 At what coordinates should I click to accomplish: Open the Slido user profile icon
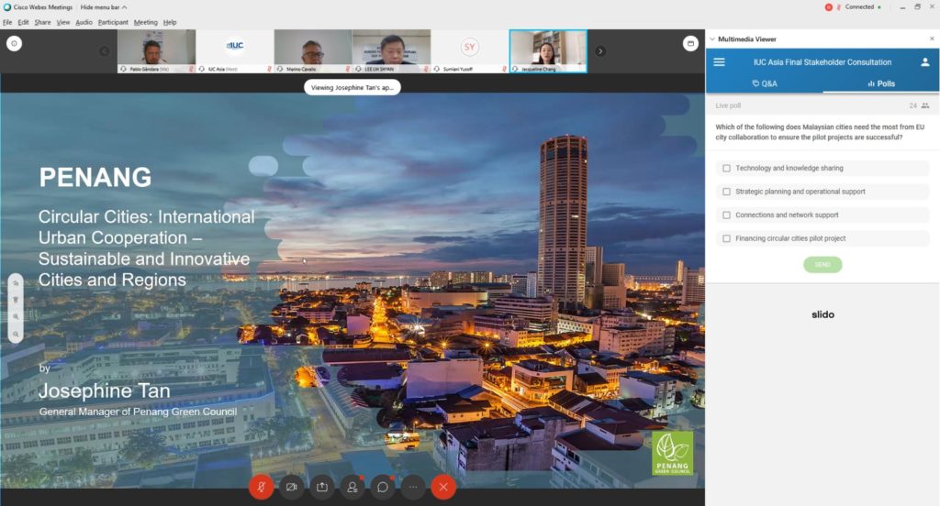click(925, 62)
